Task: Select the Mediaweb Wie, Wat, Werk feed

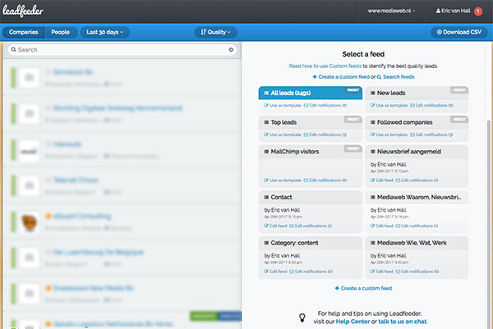Action: coord(417,243)
